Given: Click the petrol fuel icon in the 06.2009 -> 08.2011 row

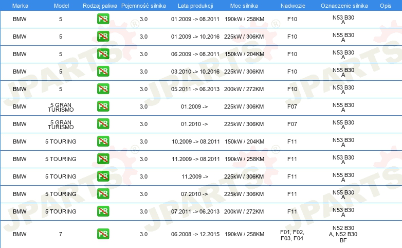Looking at the screenshot, I should (x=103, y=54).
